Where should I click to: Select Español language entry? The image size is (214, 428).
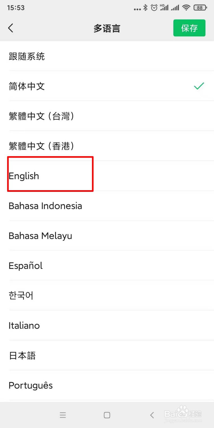[107, 266]
